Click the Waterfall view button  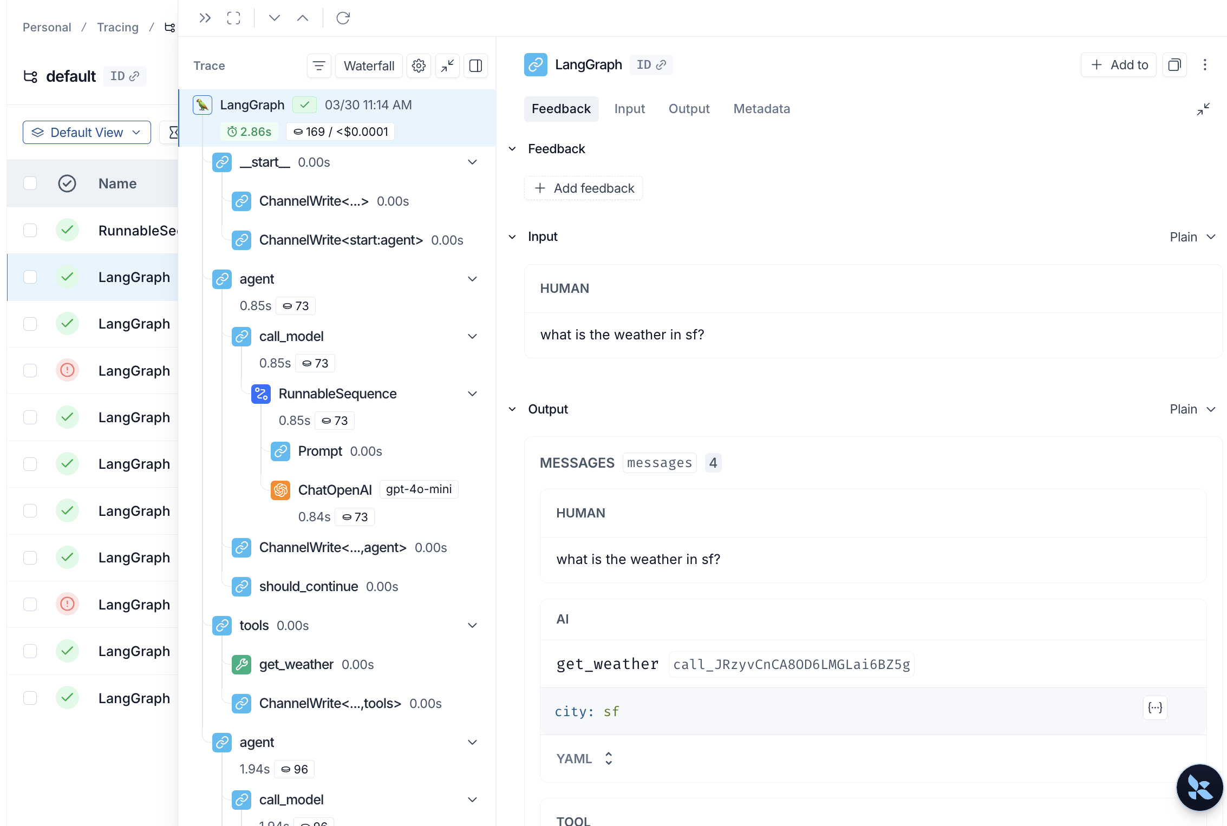tap(369, 65)
